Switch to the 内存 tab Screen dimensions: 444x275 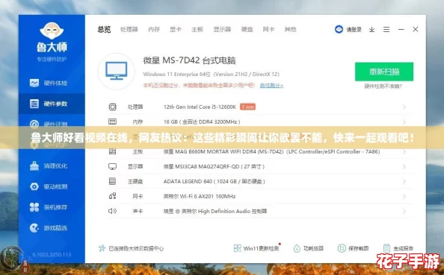(x=154, y=29)
